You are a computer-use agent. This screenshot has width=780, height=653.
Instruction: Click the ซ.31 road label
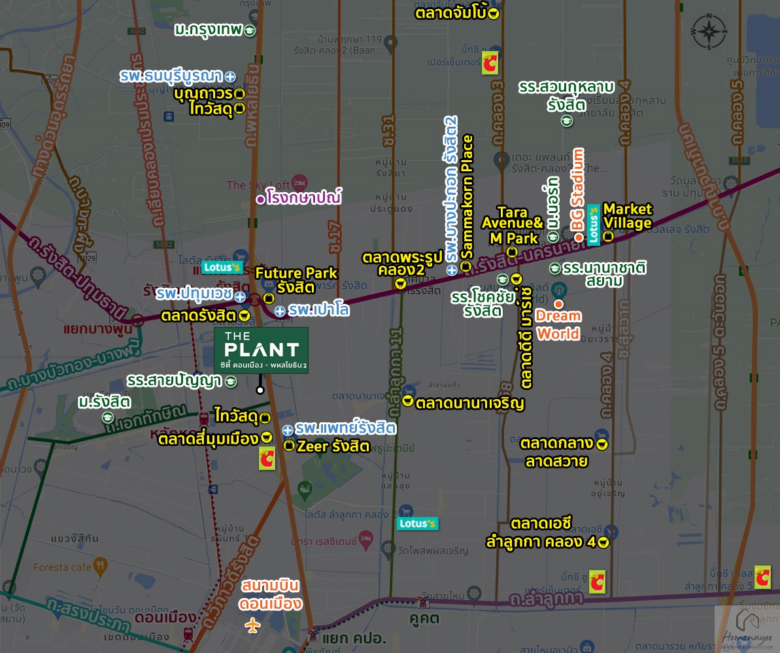(388, 131)
